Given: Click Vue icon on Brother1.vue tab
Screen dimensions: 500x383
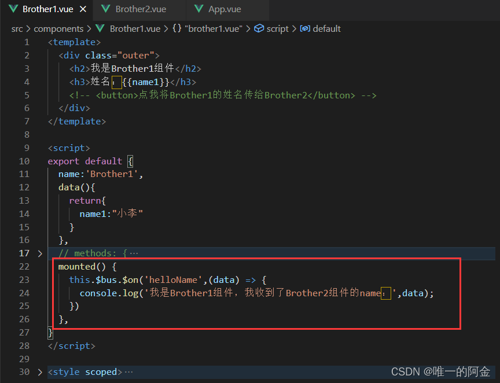Looking at the screenshot, I should click(x=13, y=9).
